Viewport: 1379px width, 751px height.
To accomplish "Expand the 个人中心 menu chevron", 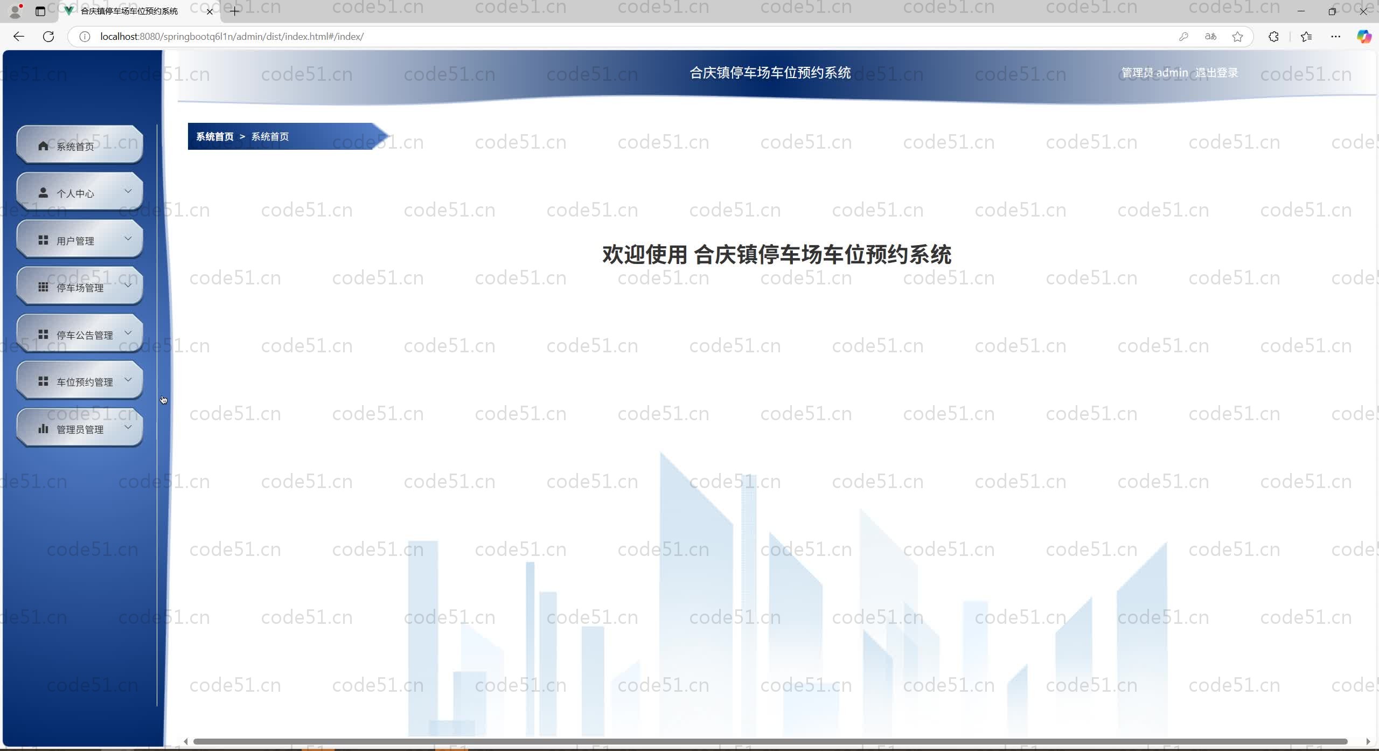I will pyautogui.click(x=128, y=191).
